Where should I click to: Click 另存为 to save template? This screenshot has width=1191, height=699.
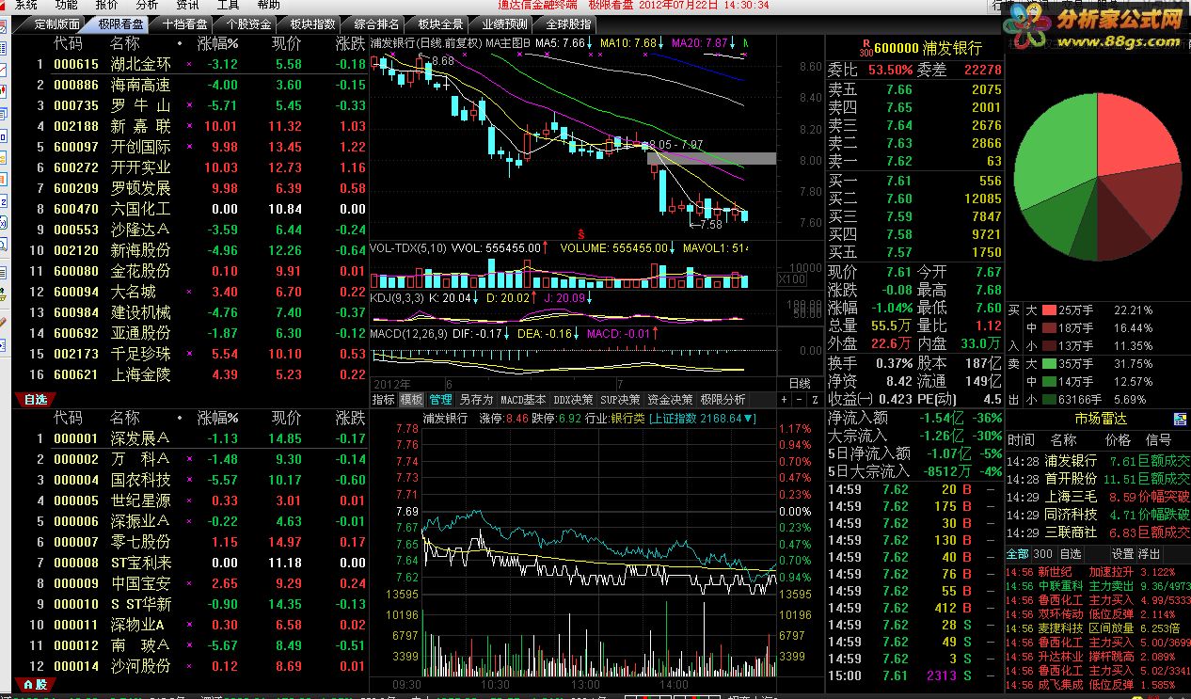(476, 399)
